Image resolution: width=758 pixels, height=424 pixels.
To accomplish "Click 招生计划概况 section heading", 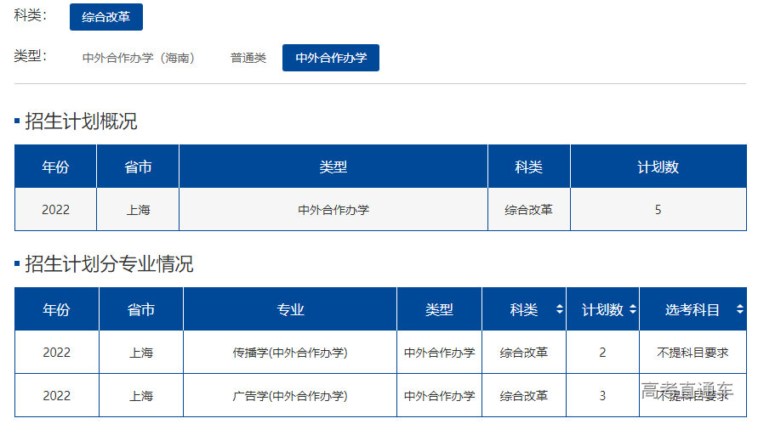I will [81, 122].
